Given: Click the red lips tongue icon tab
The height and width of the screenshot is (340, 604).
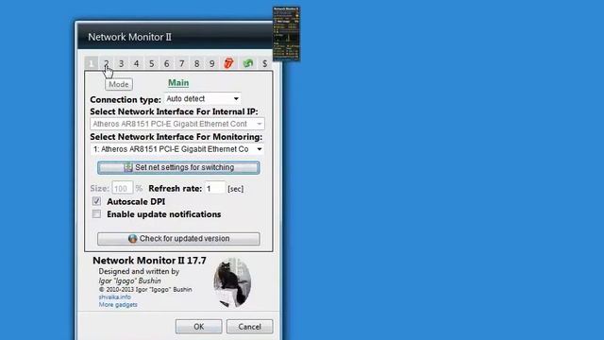Looking at the screenshot, I should tap(228, 63).
